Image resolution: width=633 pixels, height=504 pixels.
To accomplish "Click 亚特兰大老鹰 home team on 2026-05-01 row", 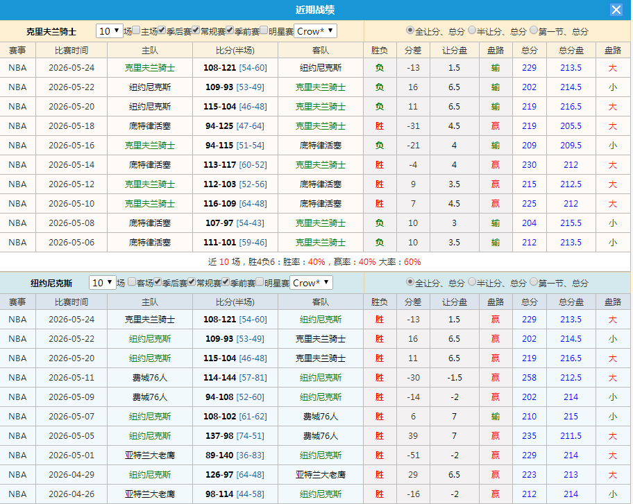I will pyautogui.click(x=150, y=455).
